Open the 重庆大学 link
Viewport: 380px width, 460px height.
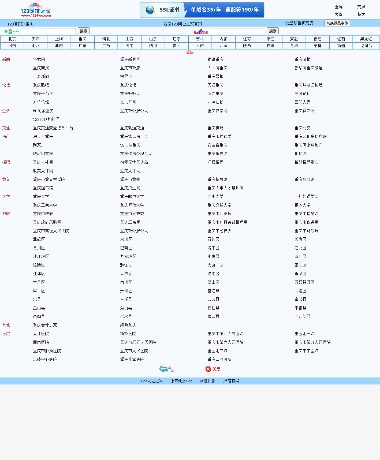point(41,197)
